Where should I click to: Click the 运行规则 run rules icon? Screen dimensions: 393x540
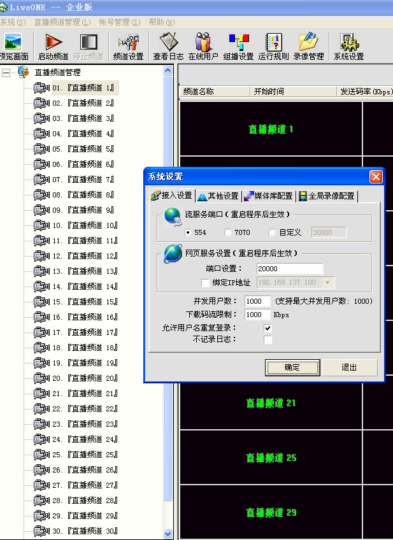coord(273,46)
